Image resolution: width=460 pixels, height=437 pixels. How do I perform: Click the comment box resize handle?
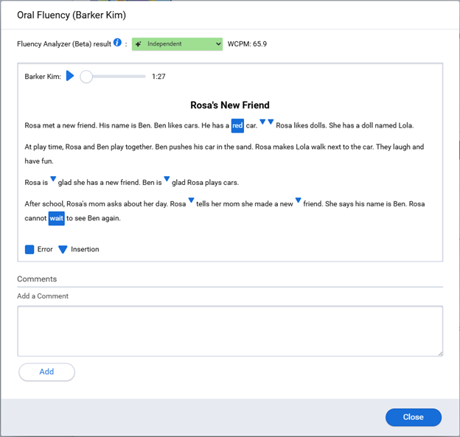click(440, 354)
